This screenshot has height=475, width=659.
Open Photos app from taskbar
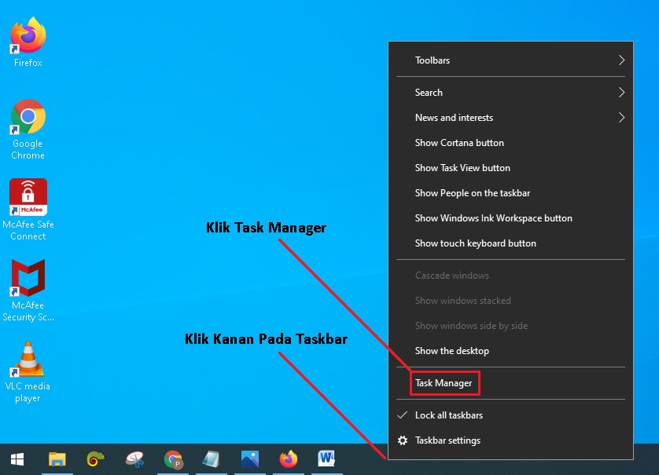pos(250,459)
